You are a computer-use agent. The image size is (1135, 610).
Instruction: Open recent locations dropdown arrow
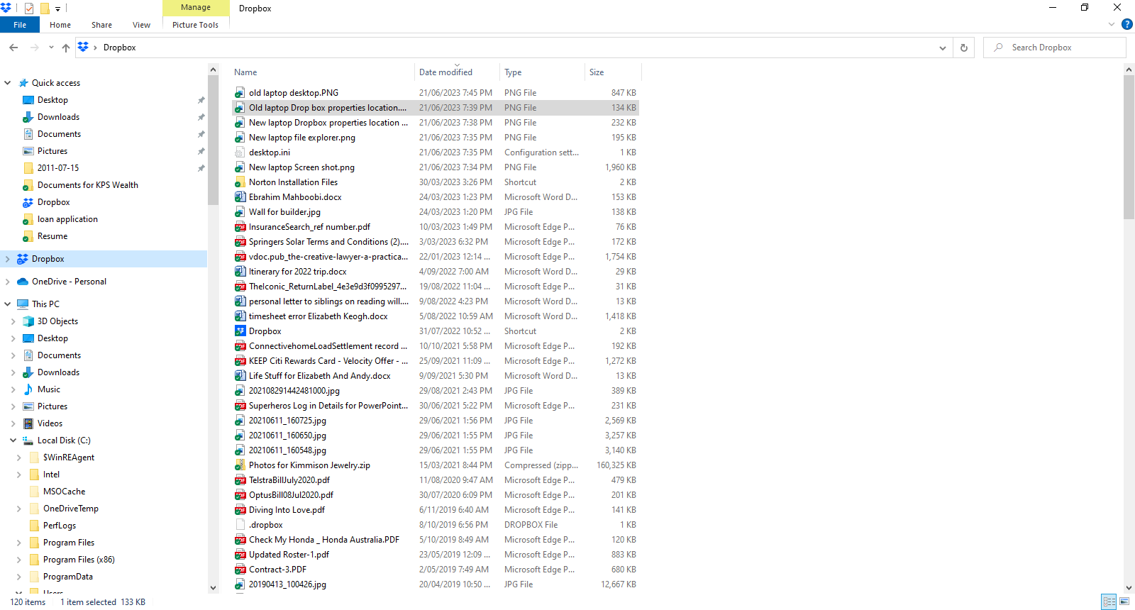point(51,48)
